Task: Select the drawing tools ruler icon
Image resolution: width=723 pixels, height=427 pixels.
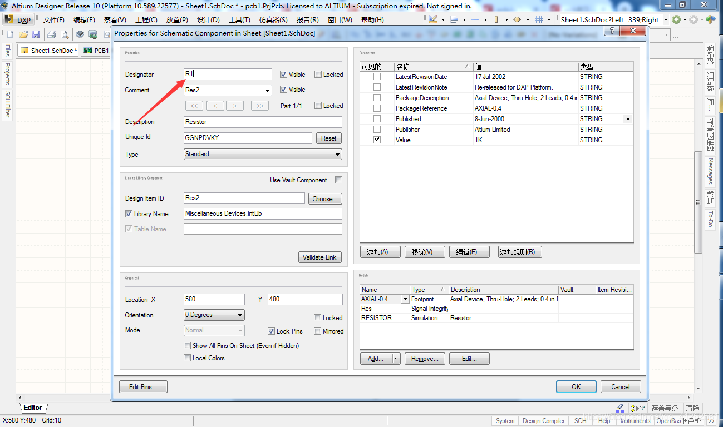Action: click(434, 19)
